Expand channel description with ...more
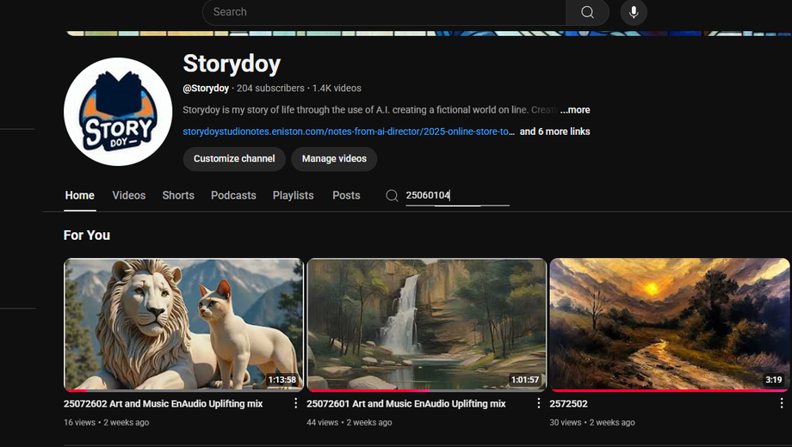The image size is (792, 447). click(575, 110)
